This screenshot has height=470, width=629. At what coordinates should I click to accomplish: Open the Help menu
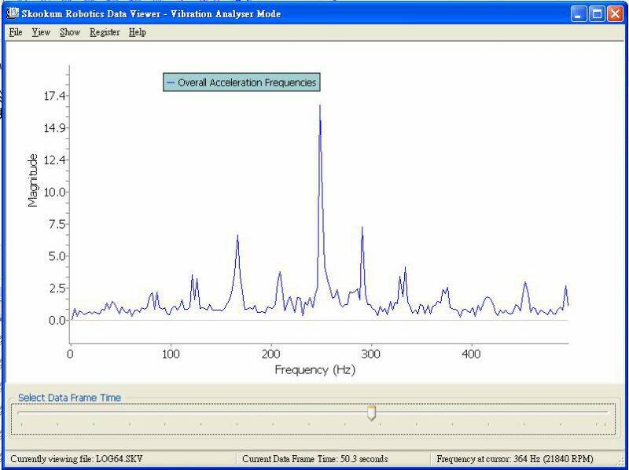(137, 32)
